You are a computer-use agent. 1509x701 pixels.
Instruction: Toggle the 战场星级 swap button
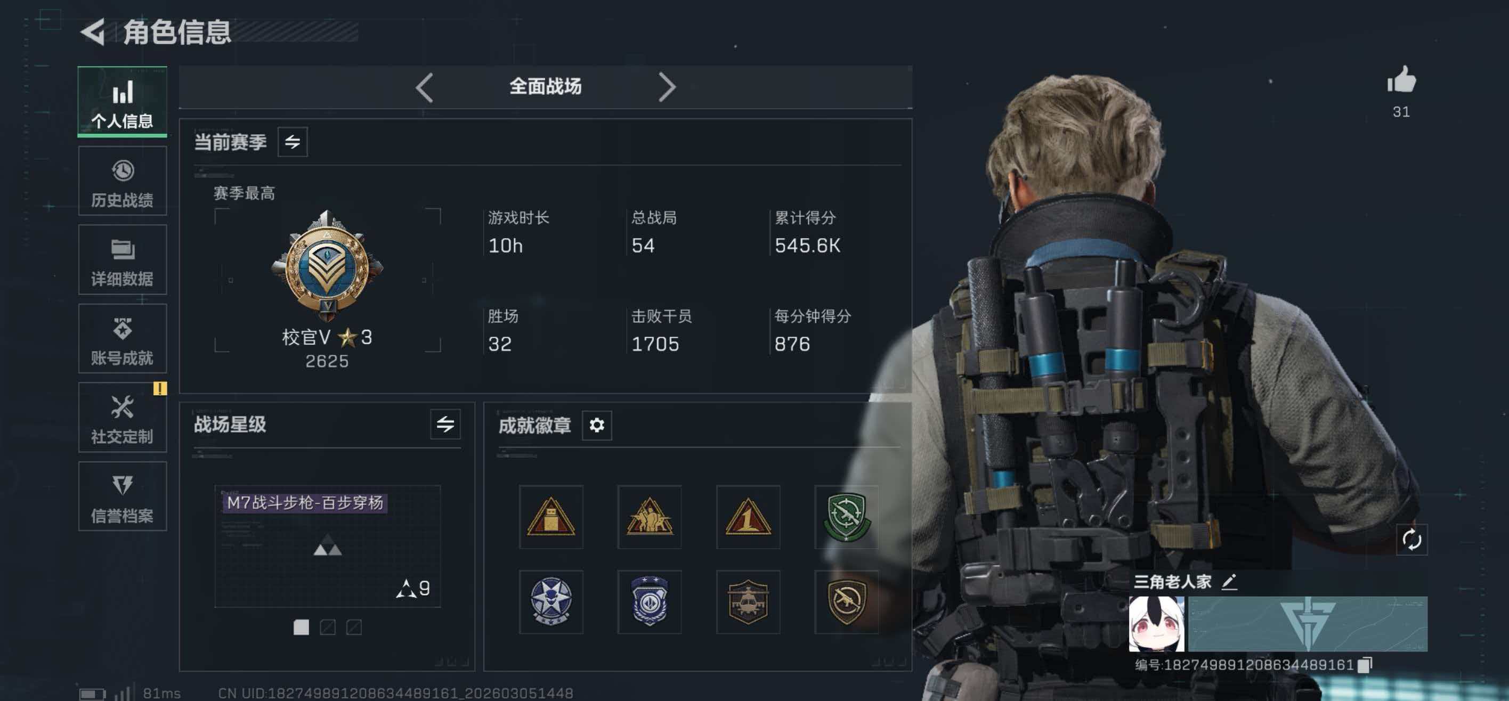pos(445,424)
